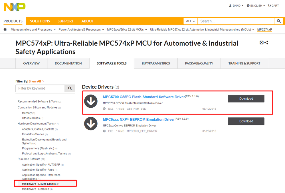The image size is (285, 193).
Task: Focus the top Search field
Action: 236,21
